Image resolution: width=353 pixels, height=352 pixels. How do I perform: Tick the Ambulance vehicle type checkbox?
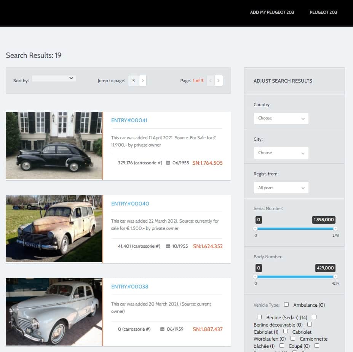click(x=286, y=304)
